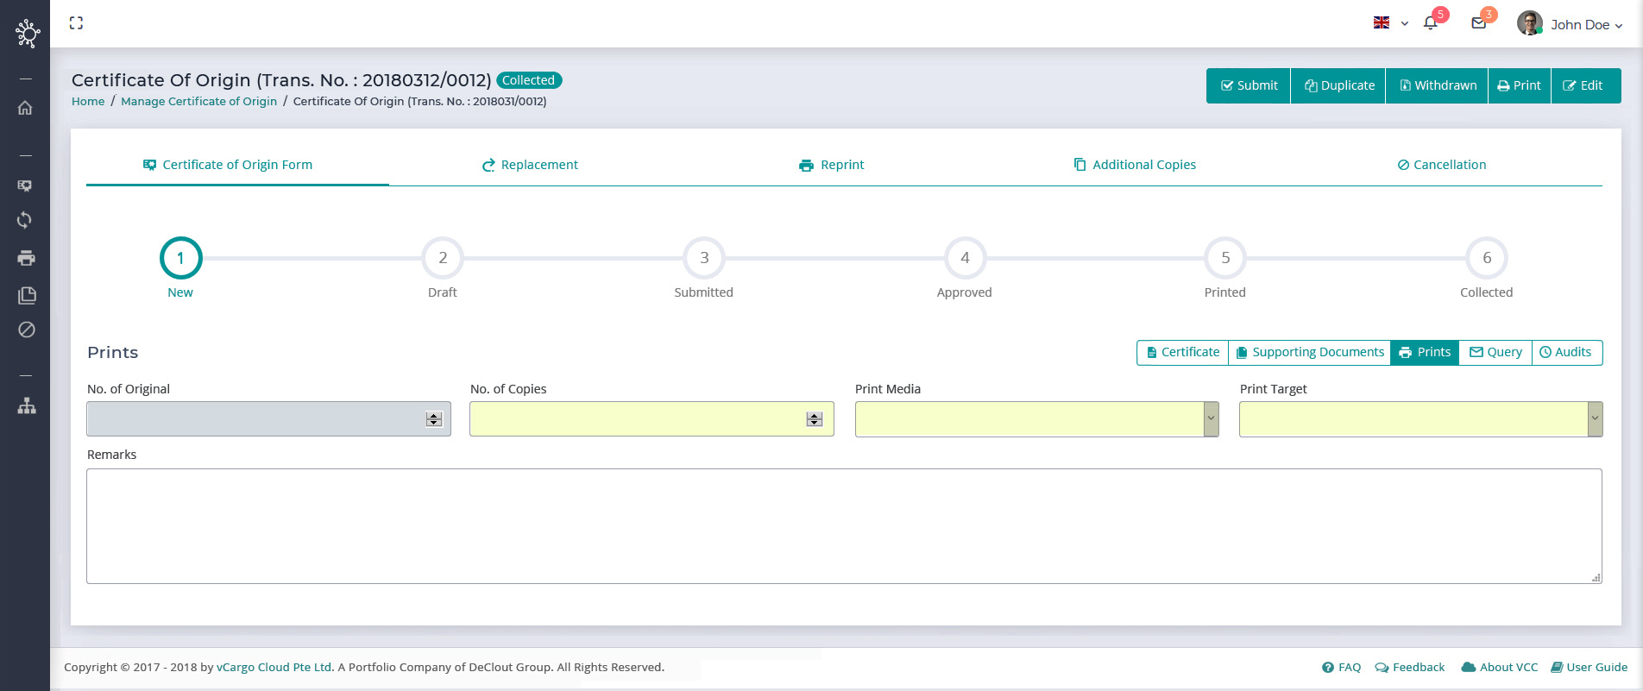Click the sidebar replacement sync icon
The width and height of the screenshot is (1643, 691).
tap(26, 220)
